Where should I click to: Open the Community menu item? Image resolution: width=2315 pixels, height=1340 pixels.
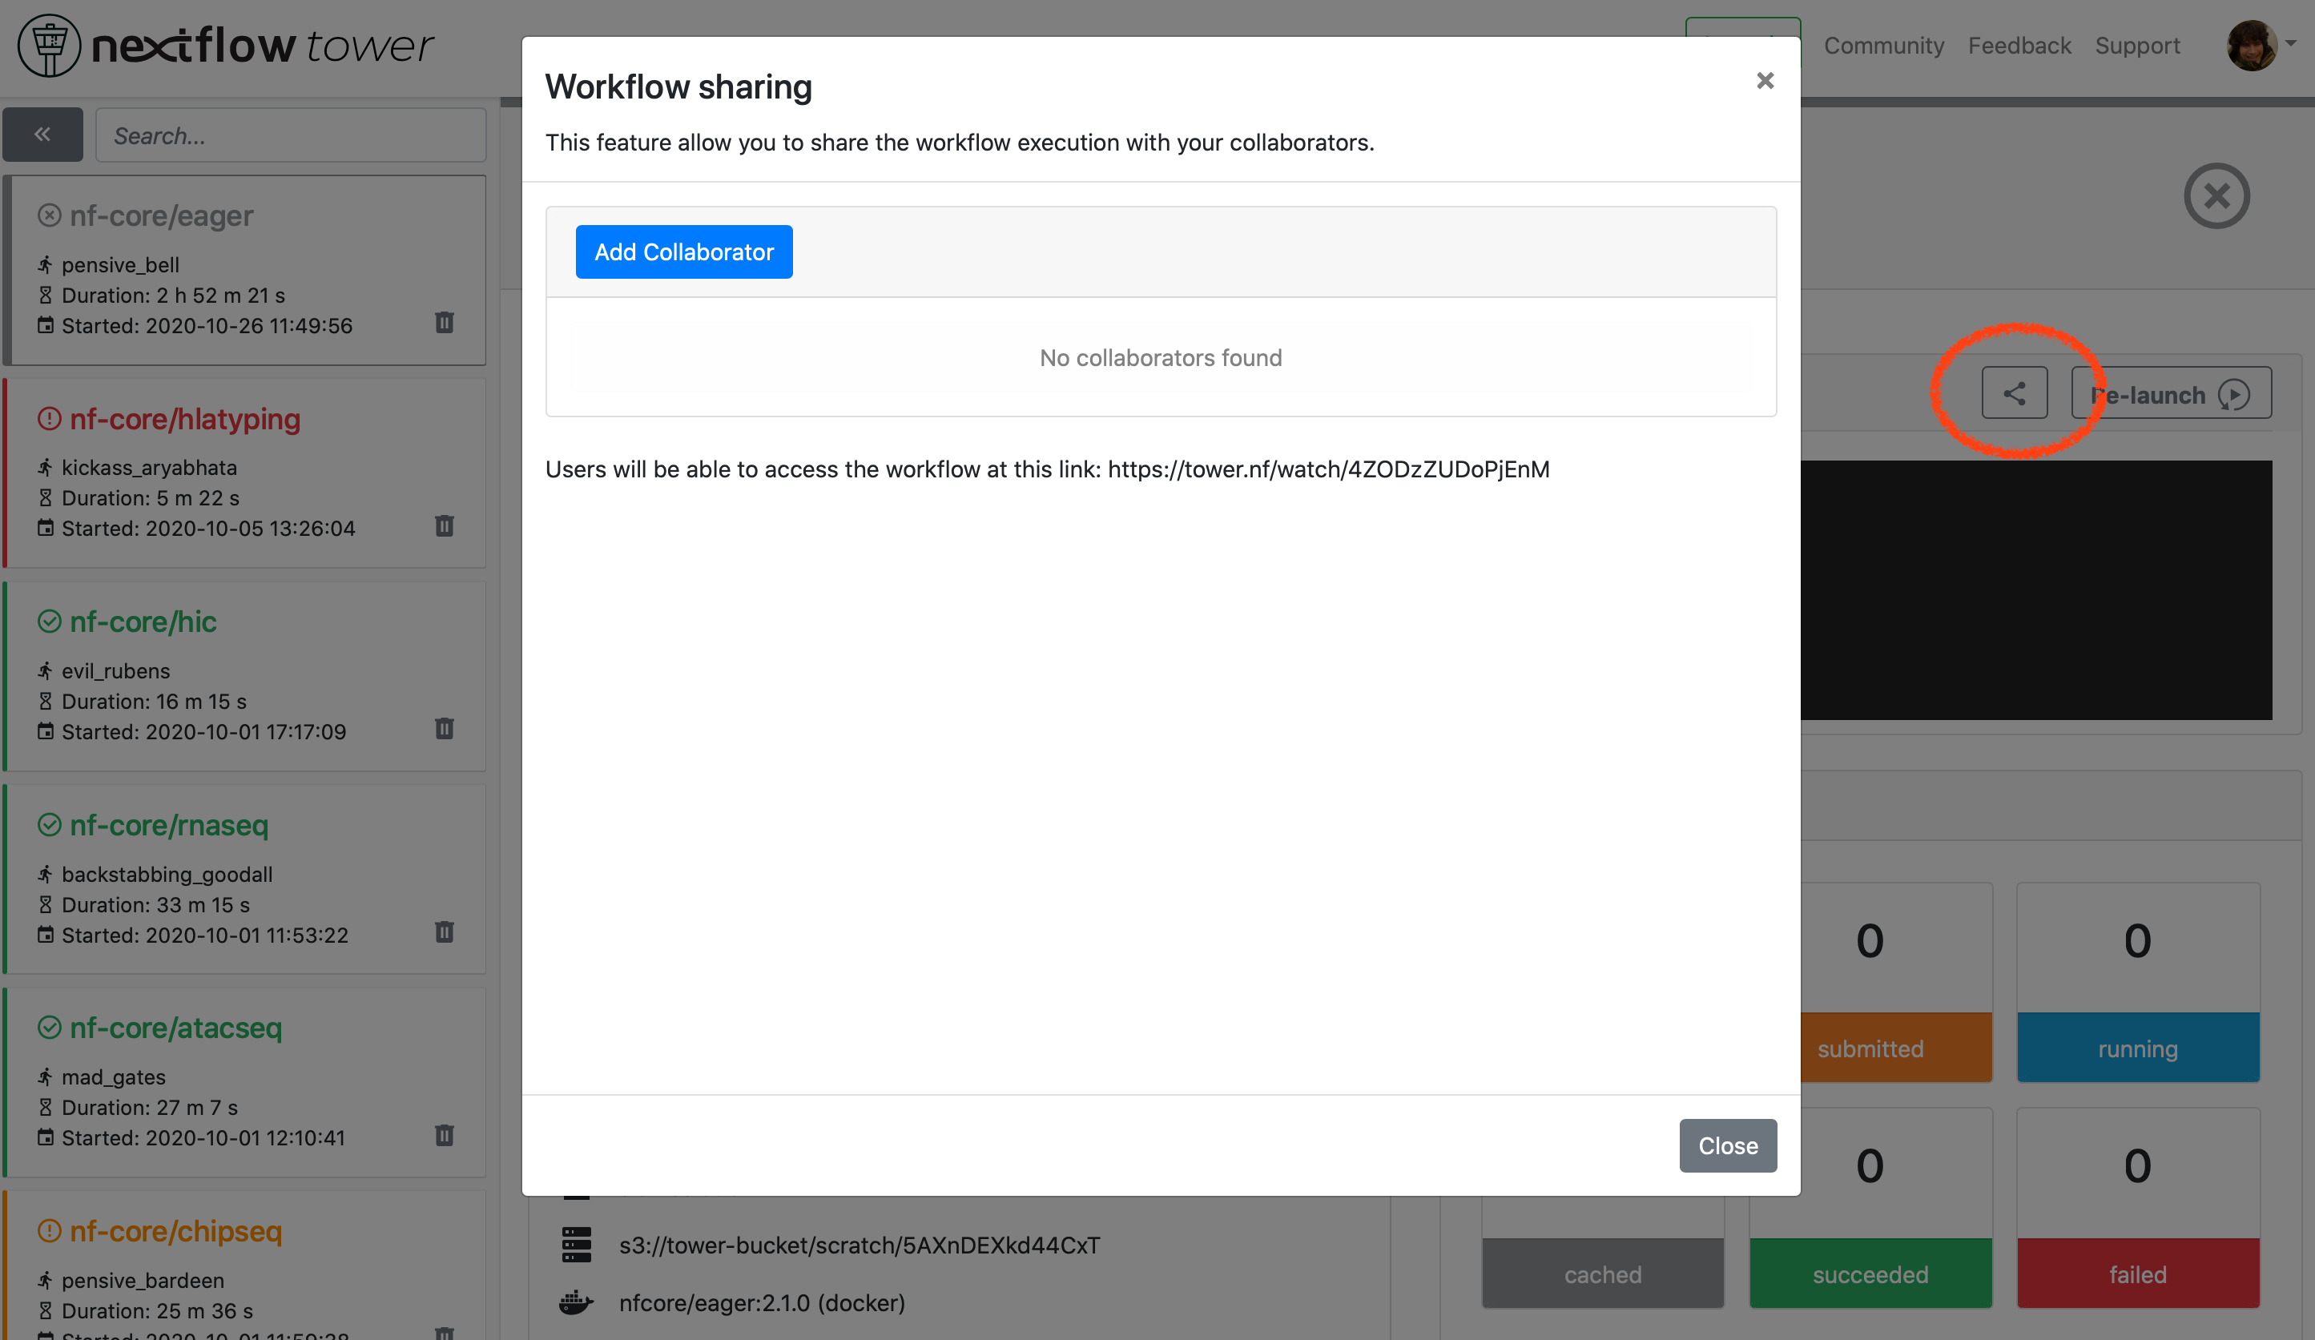1883,46
